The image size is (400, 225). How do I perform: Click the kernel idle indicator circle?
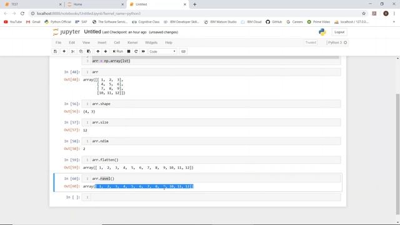(346, 42)
